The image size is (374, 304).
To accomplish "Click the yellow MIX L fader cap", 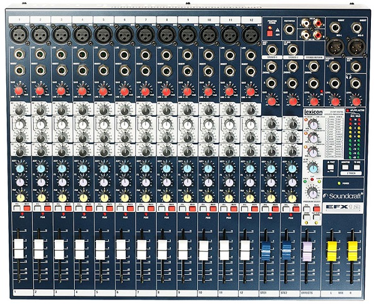I will point(332,251).
